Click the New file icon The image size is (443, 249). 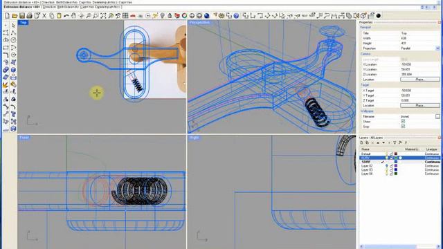tap(7, 16)
